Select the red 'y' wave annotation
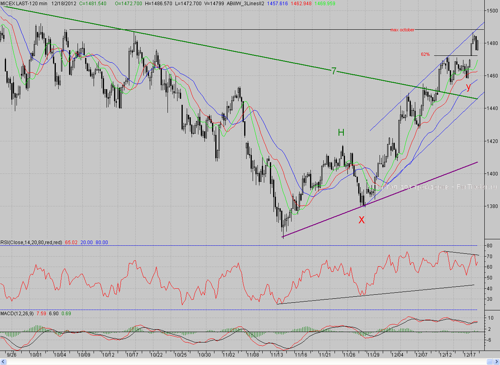Image resolution: width=500 pixels, height=365 pixels. point(468,87)
